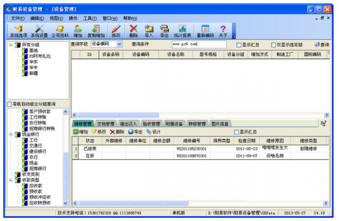Screen dimensions: 339x221
Task: Click the 重新编码 toolbar icon
Action: tap(205, 31)
